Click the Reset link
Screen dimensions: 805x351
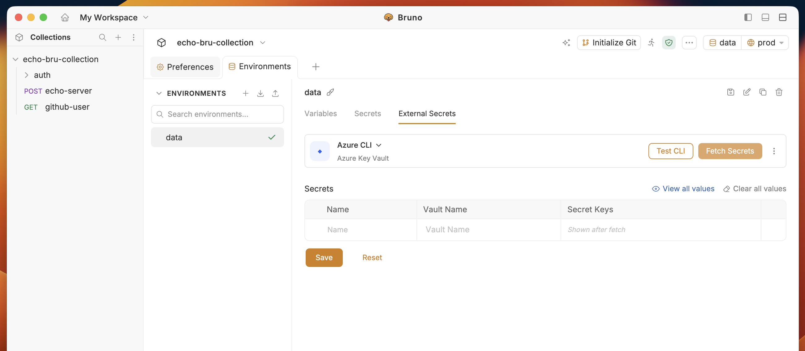tap(372, 258)
